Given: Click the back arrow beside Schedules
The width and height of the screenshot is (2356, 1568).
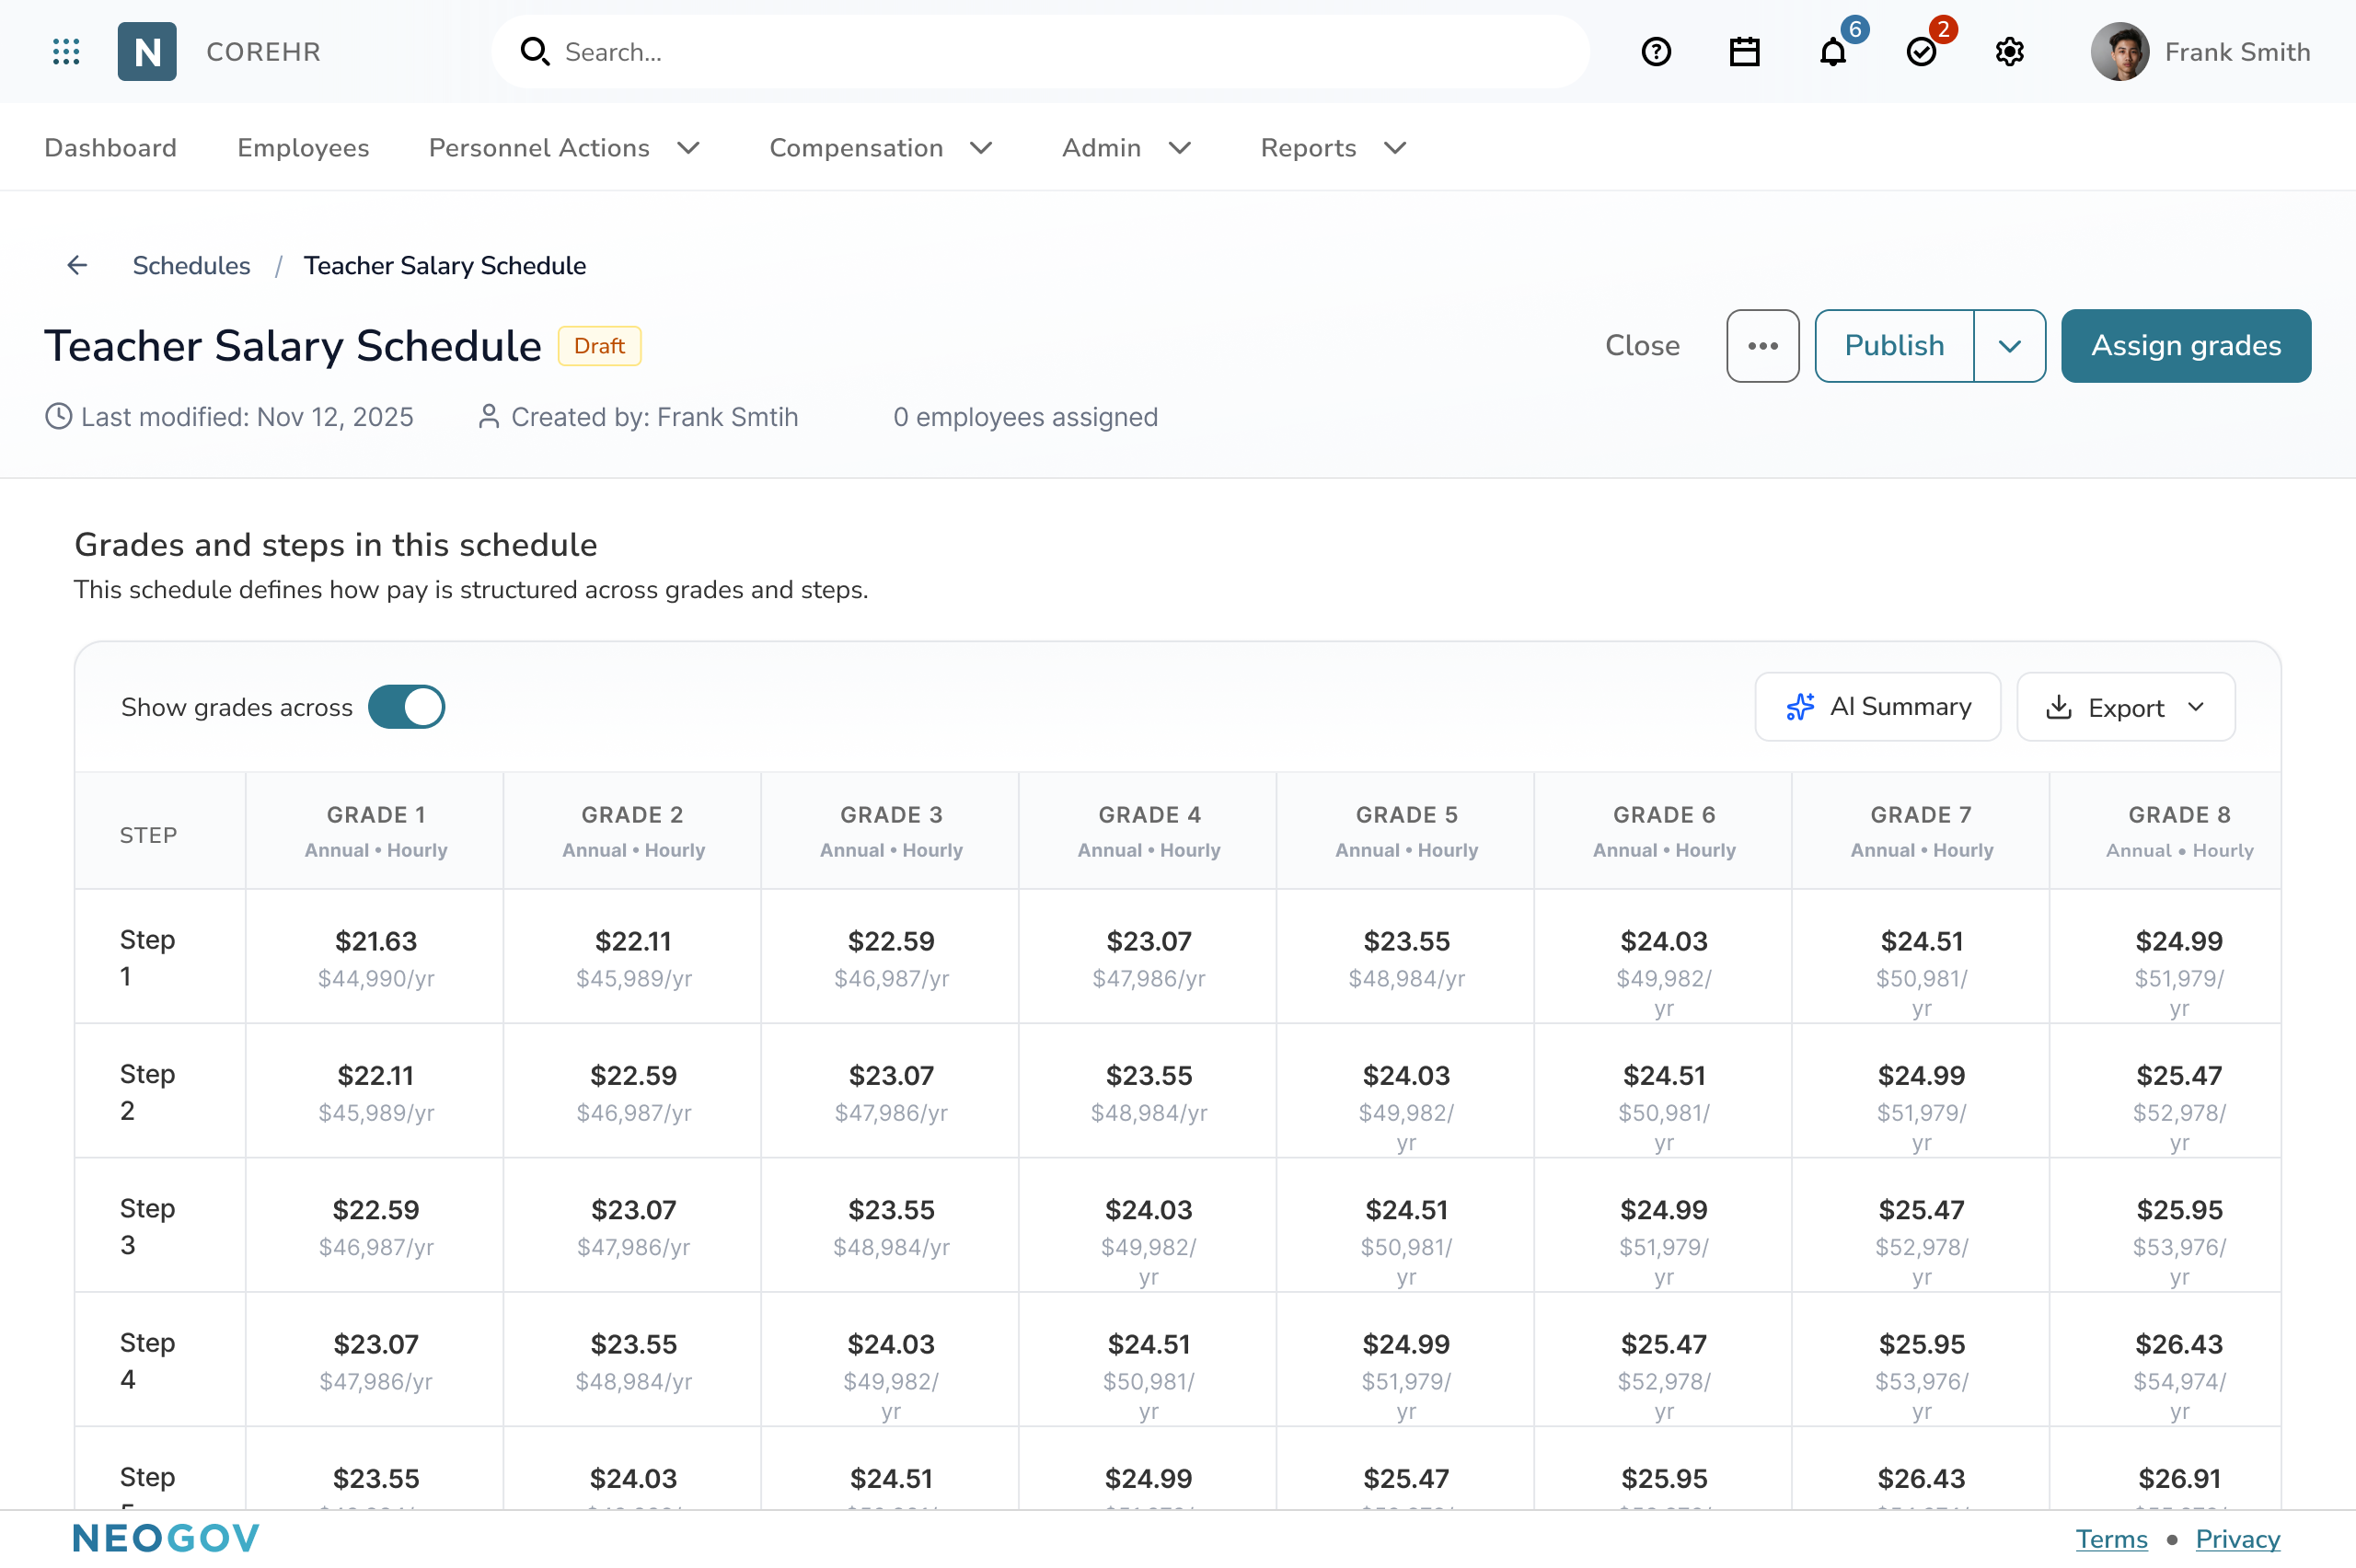Looking at the screenshot, I should click(x=77, y=265).
